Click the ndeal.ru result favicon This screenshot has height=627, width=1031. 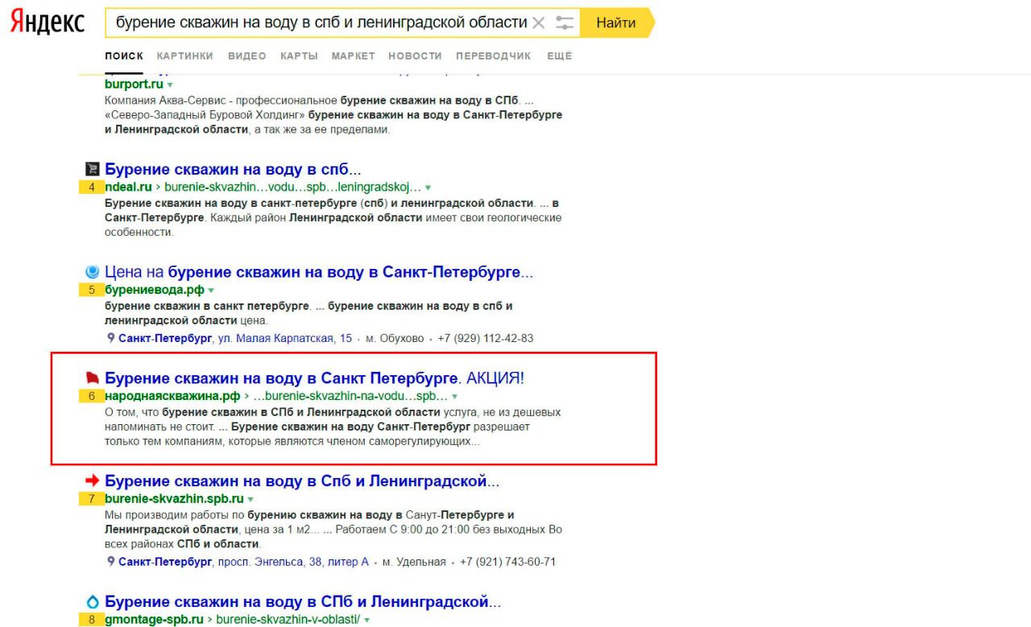click(x=93, y=170)
